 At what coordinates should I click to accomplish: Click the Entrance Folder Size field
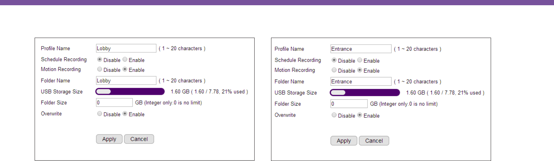[x=349, y=104]
